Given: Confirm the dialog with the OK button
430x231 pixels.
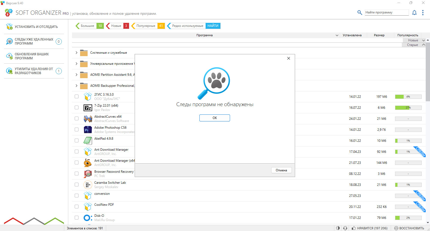Looking at the screenshot, I should coord(215,118).
